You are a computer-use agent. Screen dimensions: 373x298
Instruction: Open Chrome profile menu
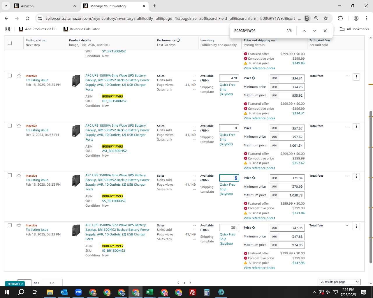pyautogui.click(x=356, y=18)
